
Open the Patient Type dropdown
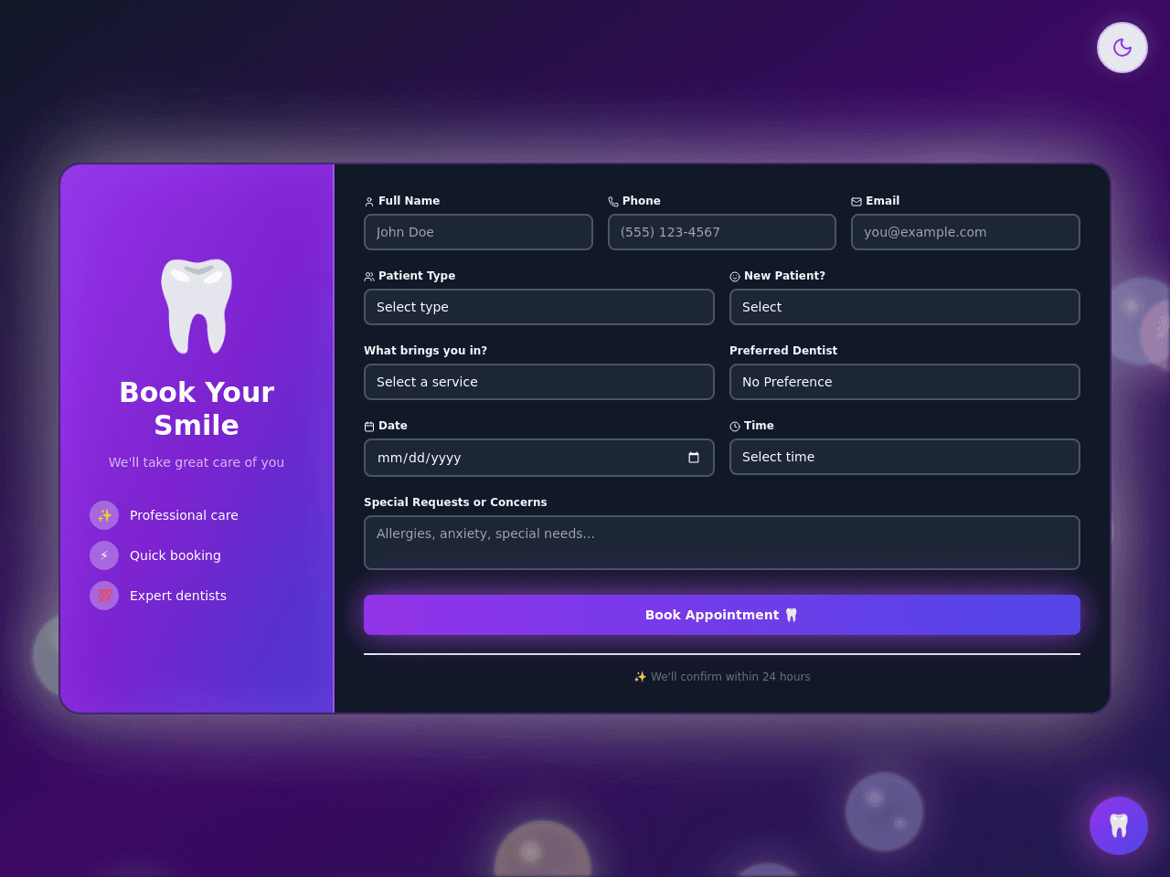pyautogui.click(x=539, y=307)
